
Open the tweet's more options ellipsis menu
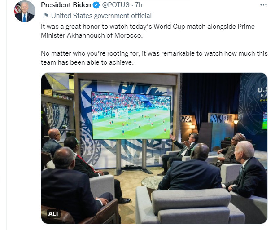(263, 5)
